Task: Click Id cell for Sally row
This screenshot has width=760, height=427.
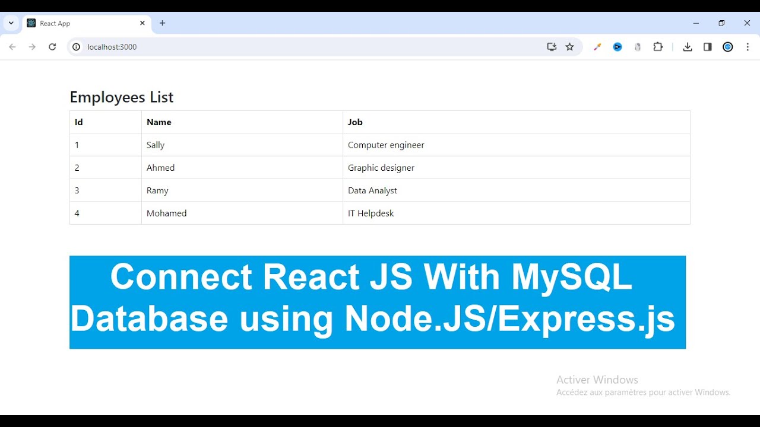Action: point(106,145)
